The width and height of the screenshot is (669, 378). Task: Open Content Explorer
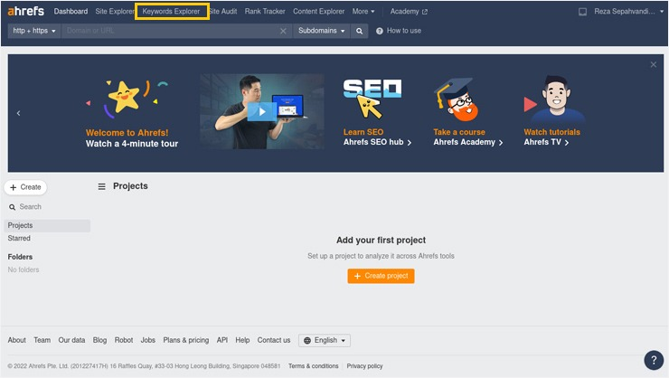(x=319, y=12)
